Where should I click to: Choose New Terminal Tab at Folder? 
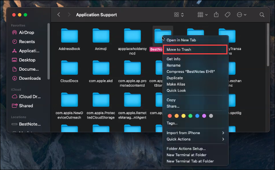(x=196, y=161)
